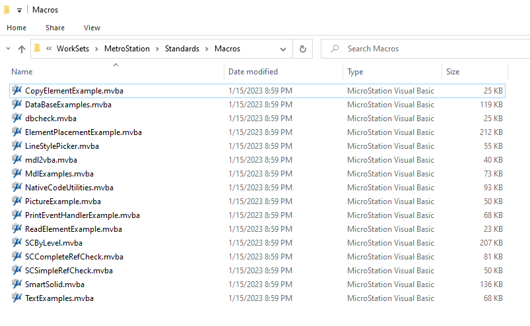
Task: Open the Quick Access Toolbar customize dropdown
Action: point(19,11)
